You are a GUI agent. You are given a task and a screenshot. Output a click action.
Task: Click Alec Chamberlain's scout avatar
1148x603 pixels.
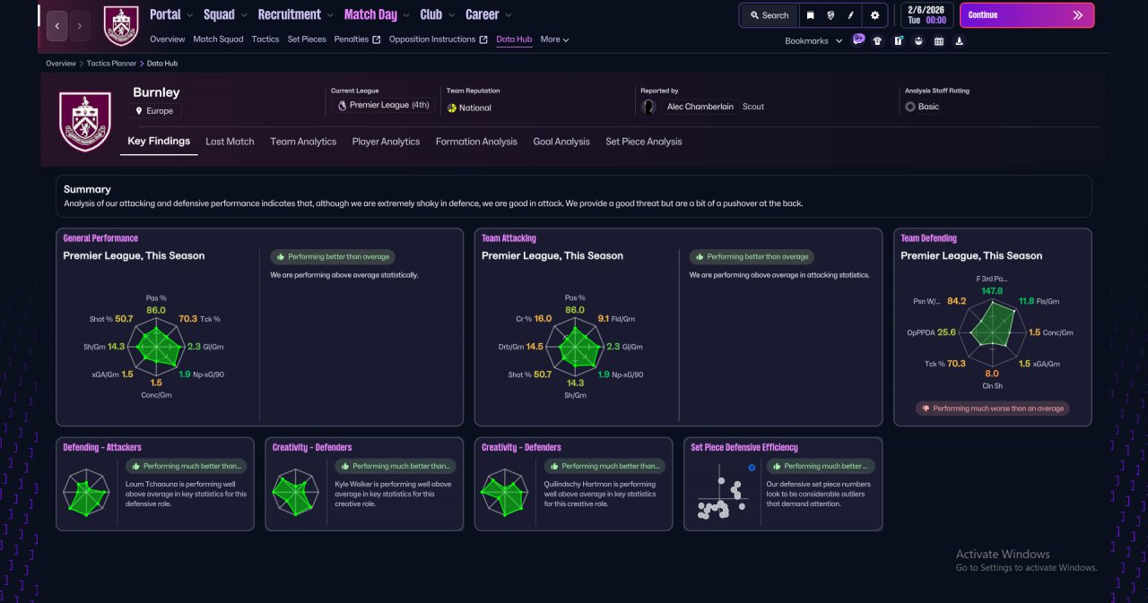(x=648, y=107)
